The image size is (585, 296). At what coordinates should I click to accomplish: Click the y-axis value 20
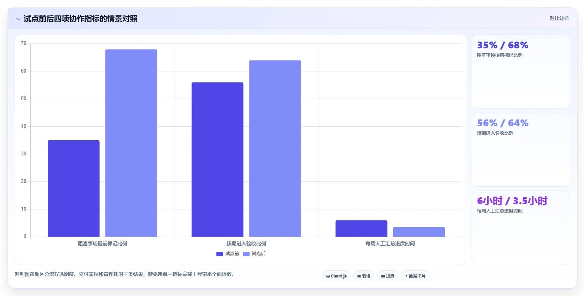pos(24,181)
